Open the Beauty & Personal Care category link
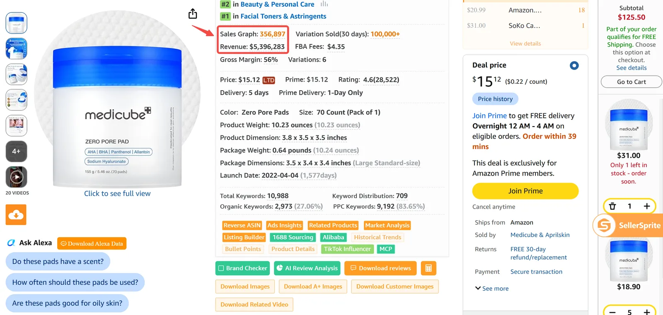 point(277,4)
